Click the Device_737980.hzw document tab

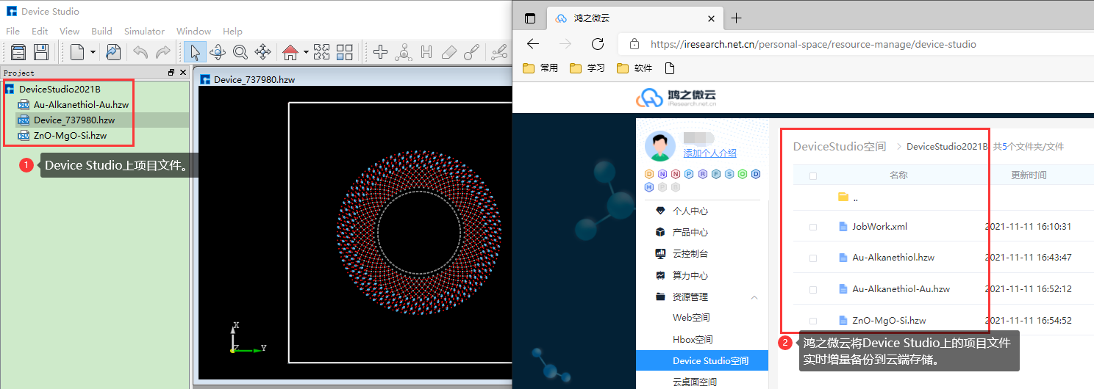click(254, 79)
